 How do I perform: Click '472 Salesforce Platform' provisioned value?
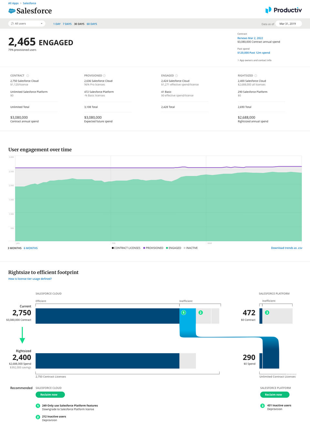[x=99, y=92]
